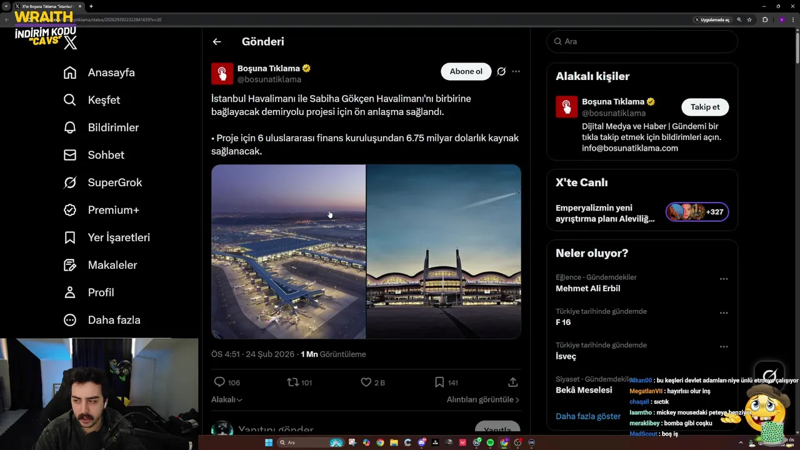Go back using the arrow beside Gönderi

point(217,42)
